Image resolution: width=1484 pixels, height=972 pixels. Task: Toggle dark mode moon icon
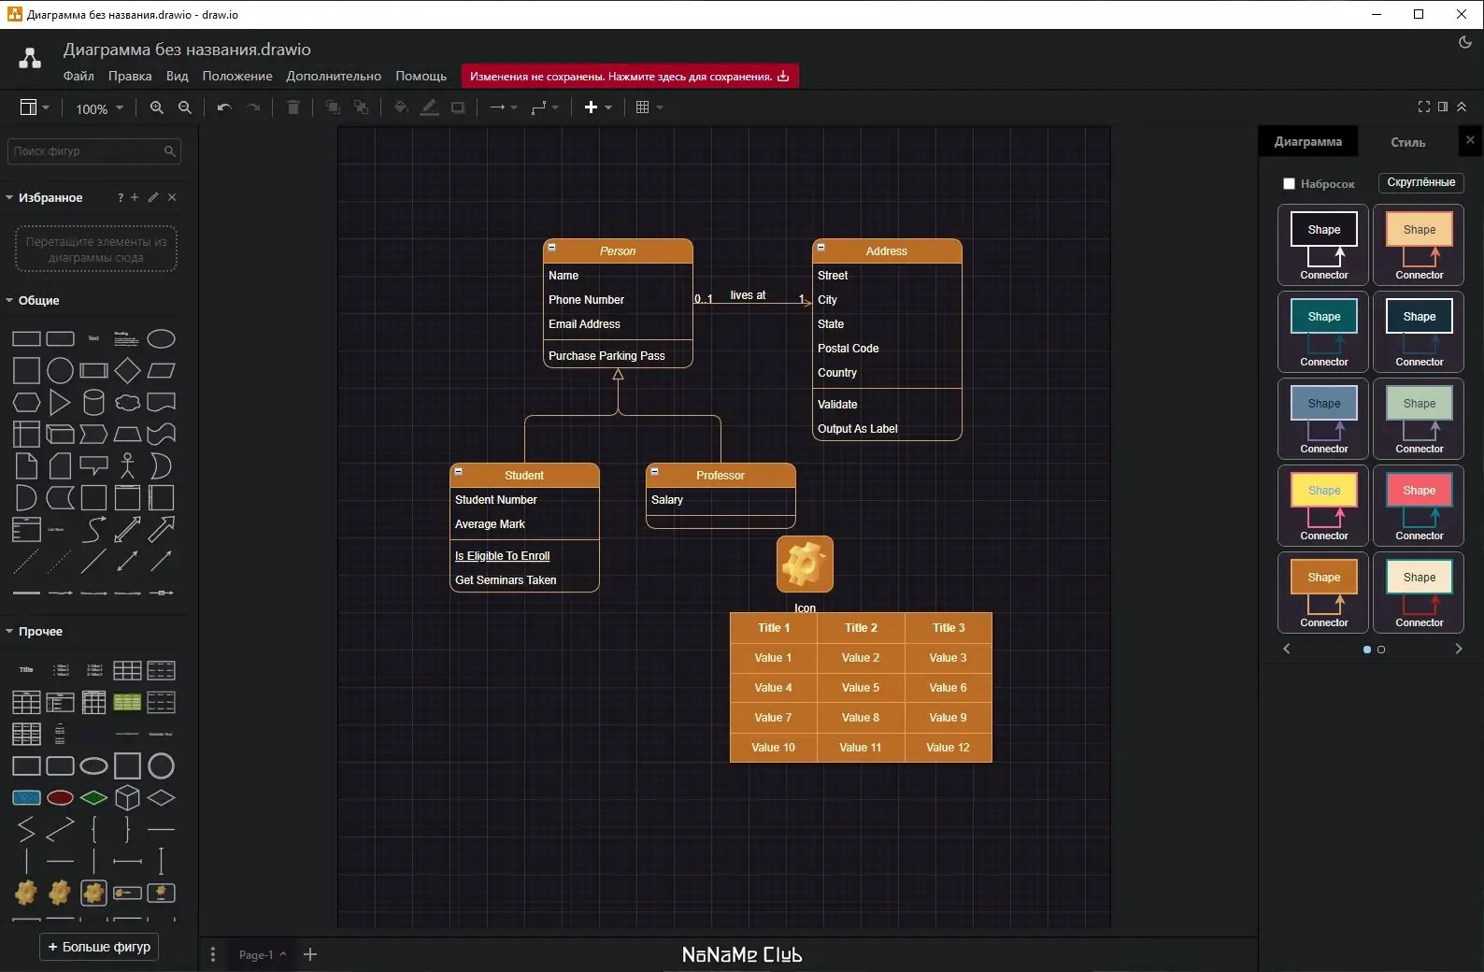[1464, 42]
